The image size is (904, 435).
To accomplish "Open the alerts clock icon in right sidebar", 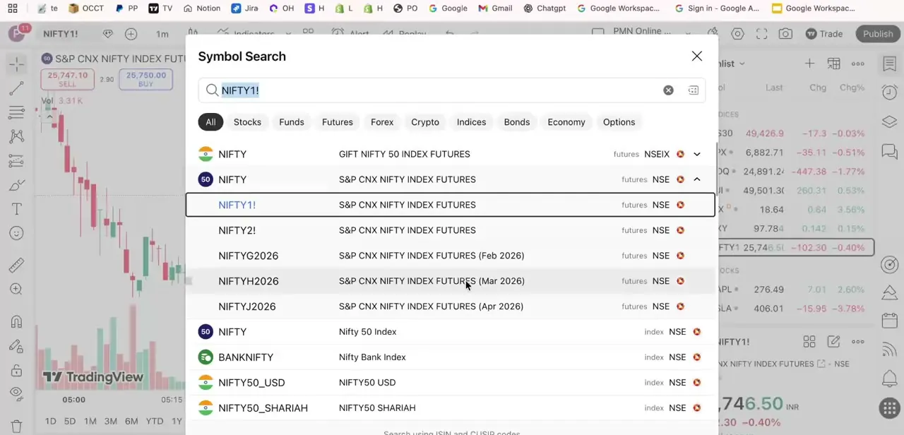I will [889, 93].
